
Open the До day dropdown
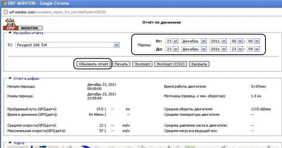172,49
